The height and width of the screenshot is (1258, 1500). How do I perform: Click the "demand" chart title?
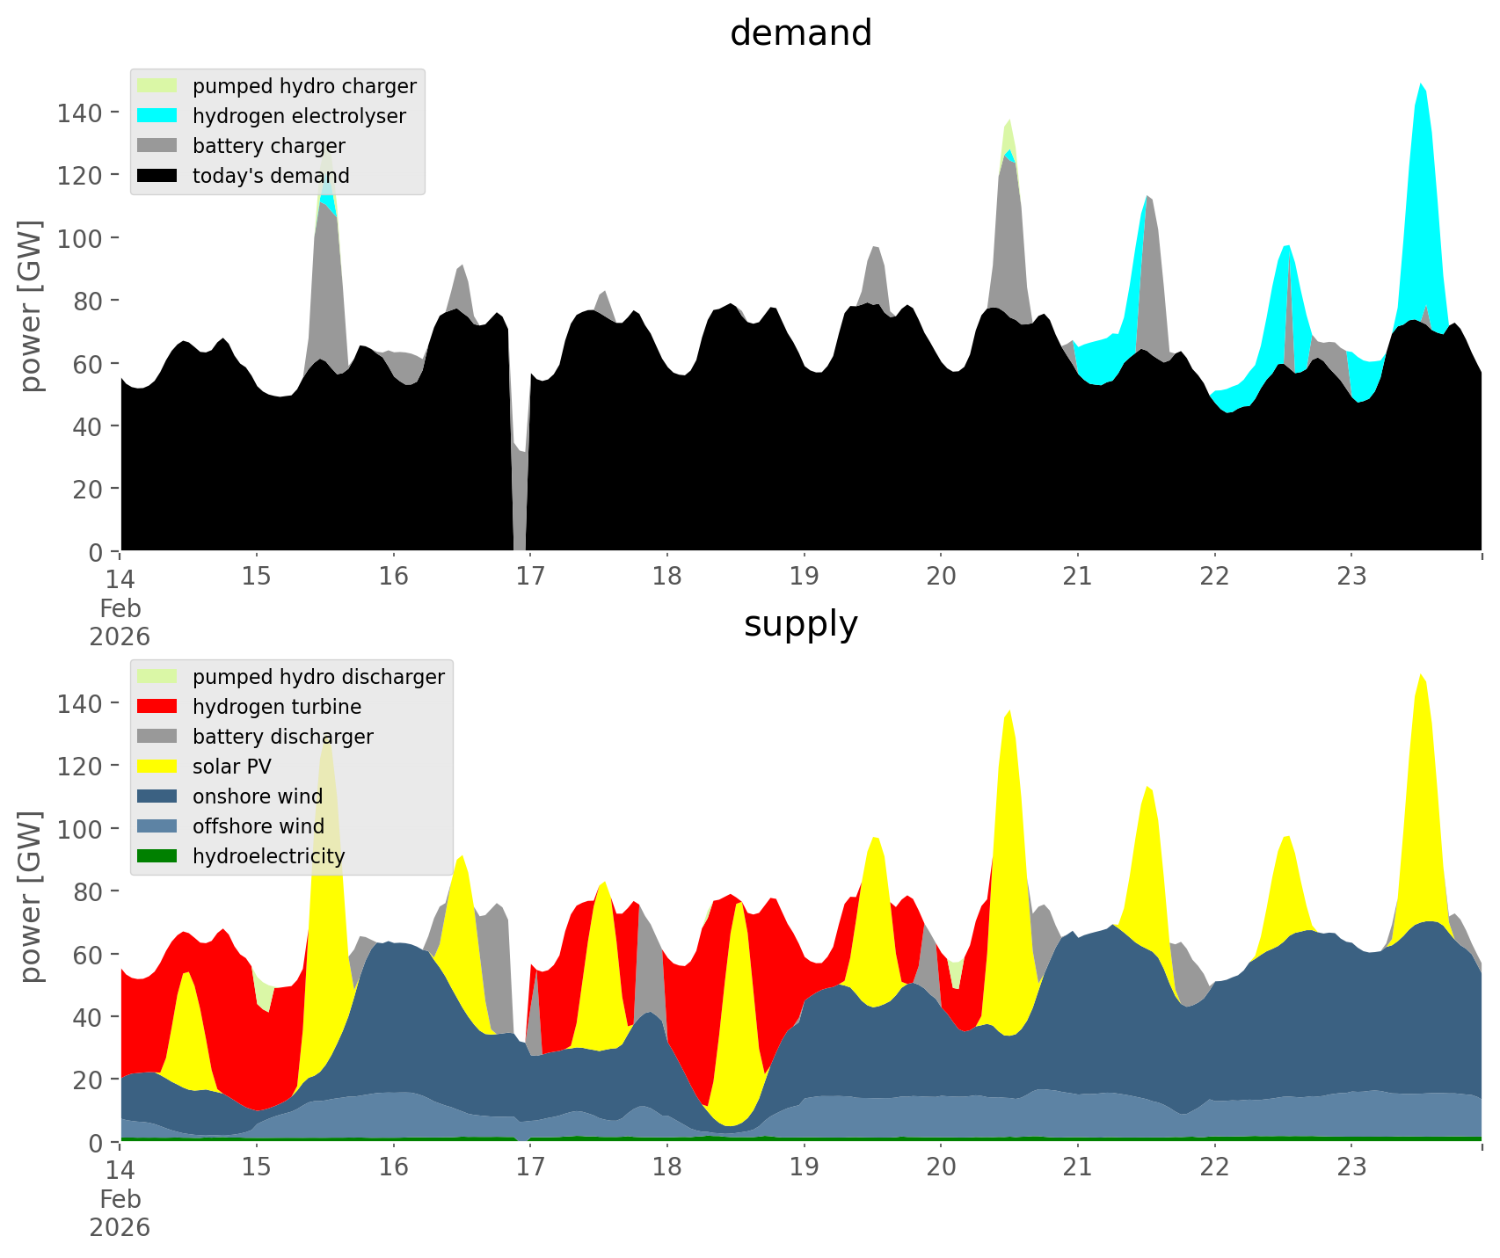800,33
